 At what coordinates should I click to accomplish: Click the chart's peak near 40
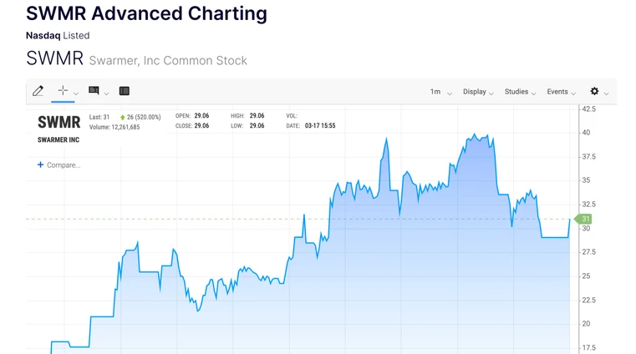pos(475,134)
